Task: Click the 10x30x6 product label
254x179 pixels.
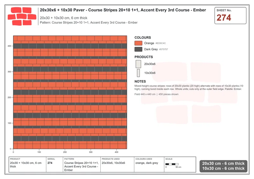Action: 150,73
